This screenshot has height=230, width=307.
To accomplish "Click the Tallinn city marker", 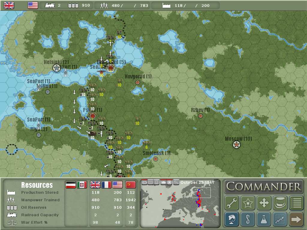I will [x=48, y=92].
